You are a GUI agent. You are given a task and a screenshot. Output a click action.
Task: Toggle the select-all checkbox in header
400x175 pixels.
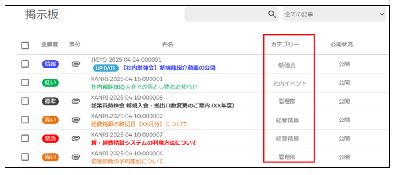25,46
